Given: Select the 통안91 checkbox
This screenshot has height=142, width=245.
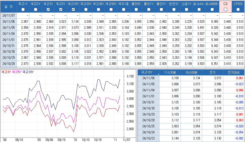Looking at the screenshot, I should tap(136, 9).
